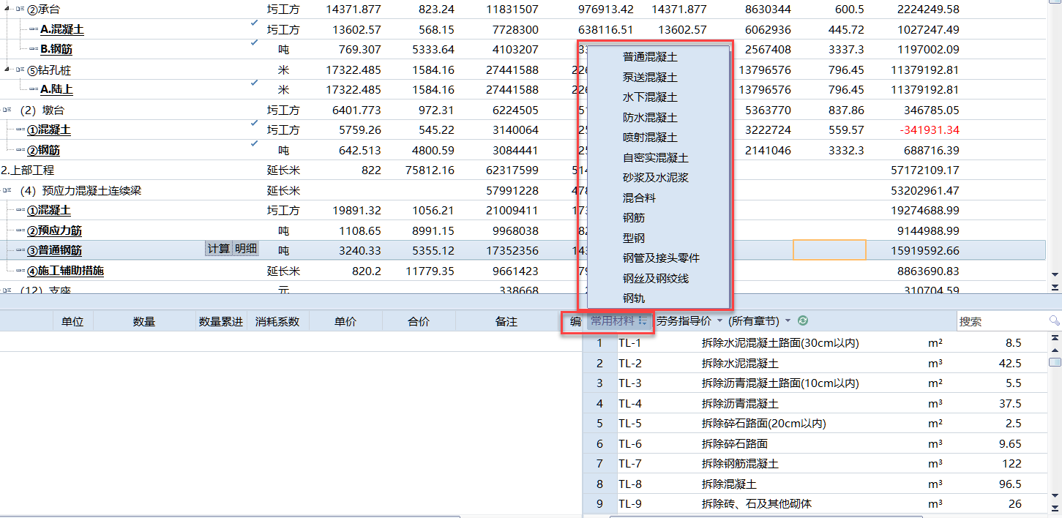
Task: Click the 计算 button on the ③普通钢筋 row
Action: tap(218, 249)
